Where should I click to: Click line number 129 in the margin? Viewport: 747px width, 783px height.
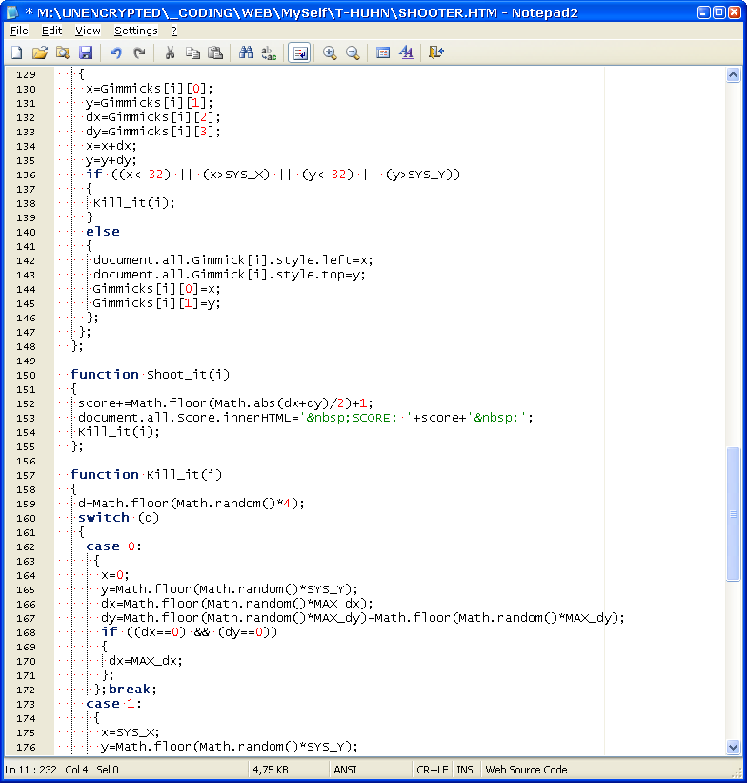[26, 75]
